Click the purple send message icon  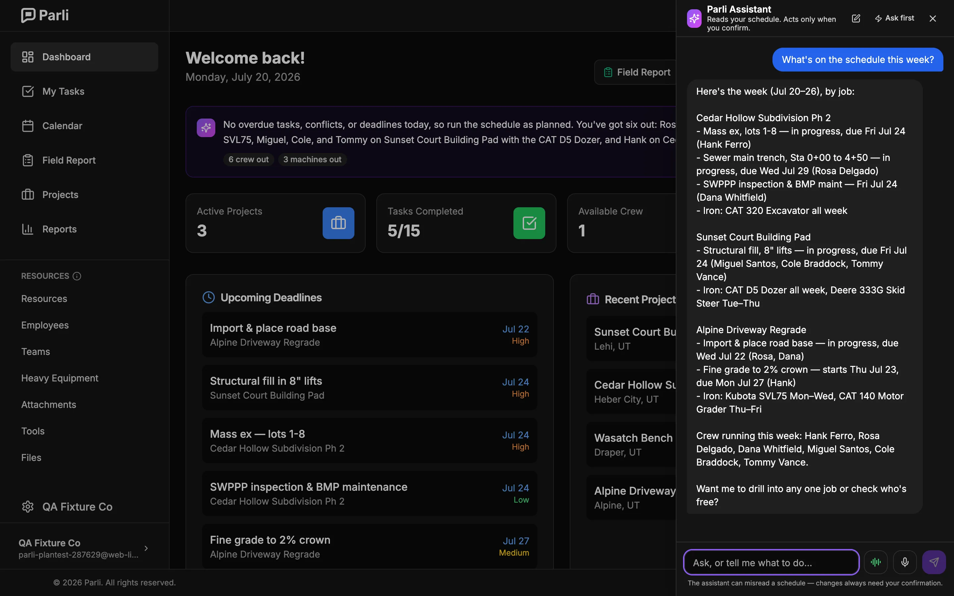pyautogui.click(x=933, y=562)
